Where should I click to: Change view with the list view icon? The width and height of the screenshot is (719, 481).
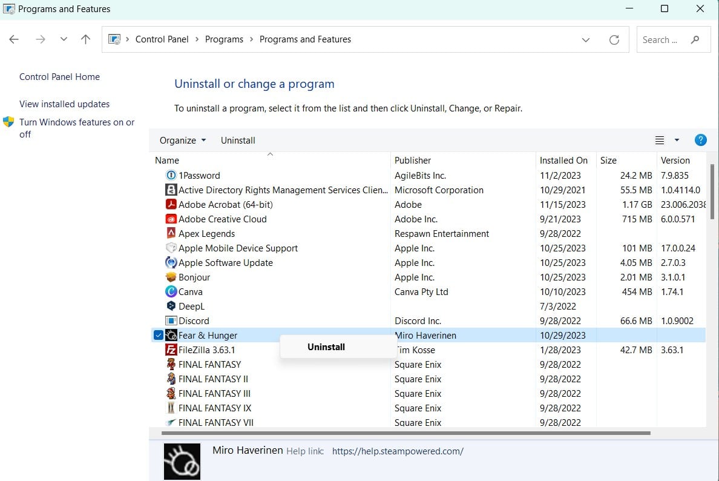tap(660, 140)
